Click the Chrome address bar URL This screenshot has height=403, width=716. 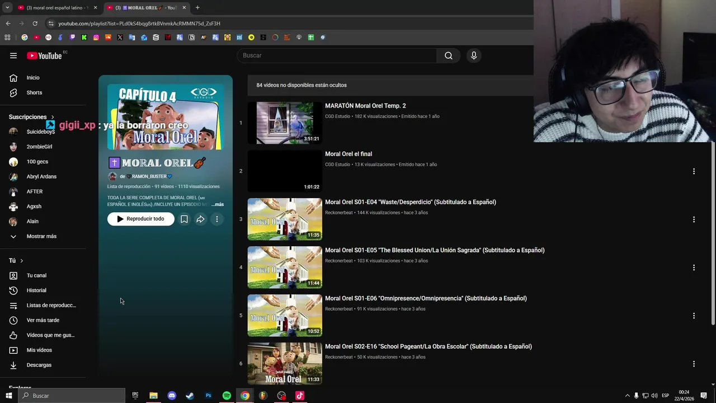139,24
